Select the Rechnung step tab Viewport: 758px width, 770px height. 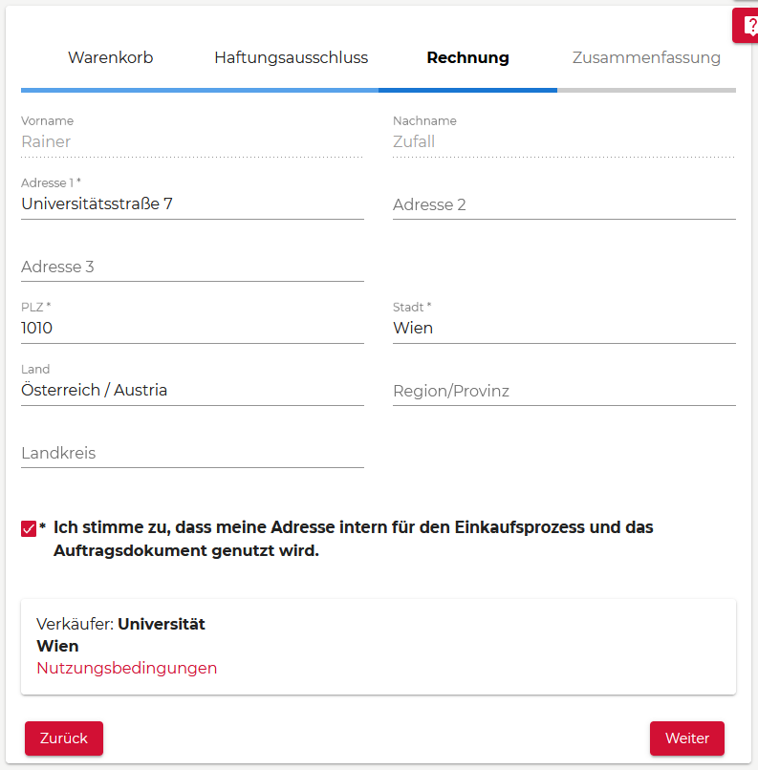(467, 57)
